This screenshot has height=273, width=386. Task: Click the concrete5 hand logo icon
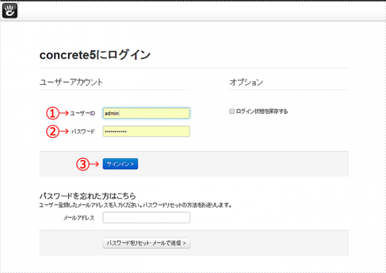click(x=10, y=10)
